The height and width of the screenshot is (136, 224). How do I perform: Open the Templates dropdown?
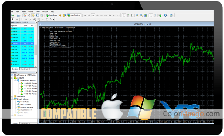(x=171, y=15)
